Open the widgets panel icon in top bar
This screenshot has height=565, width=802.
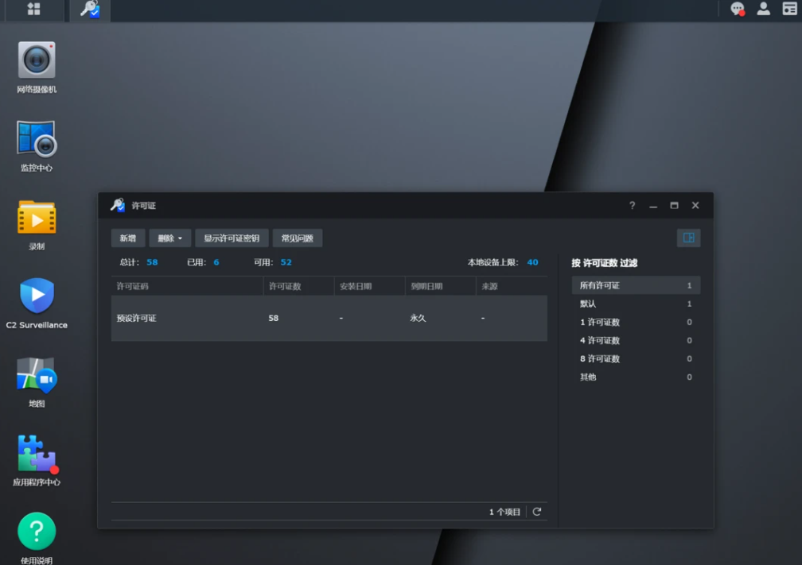click(790, 9)
